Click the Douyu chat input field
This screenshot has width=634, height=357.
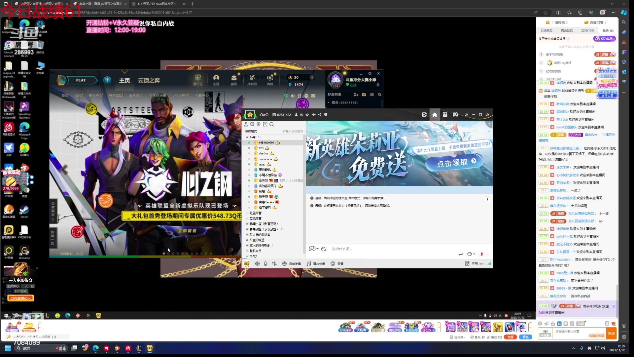tap(579, 333)
